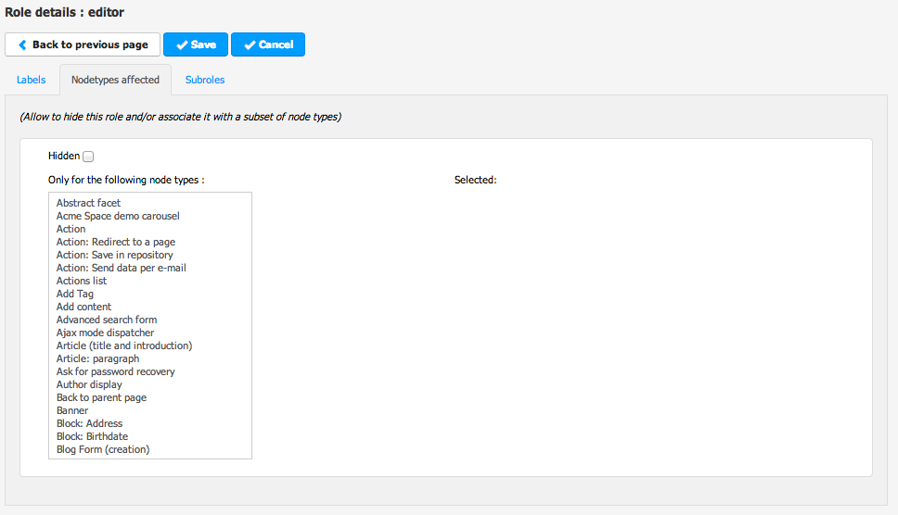Choose Acme Space demo carousel node type
898x515 pixels.
(x=118, y=216)
